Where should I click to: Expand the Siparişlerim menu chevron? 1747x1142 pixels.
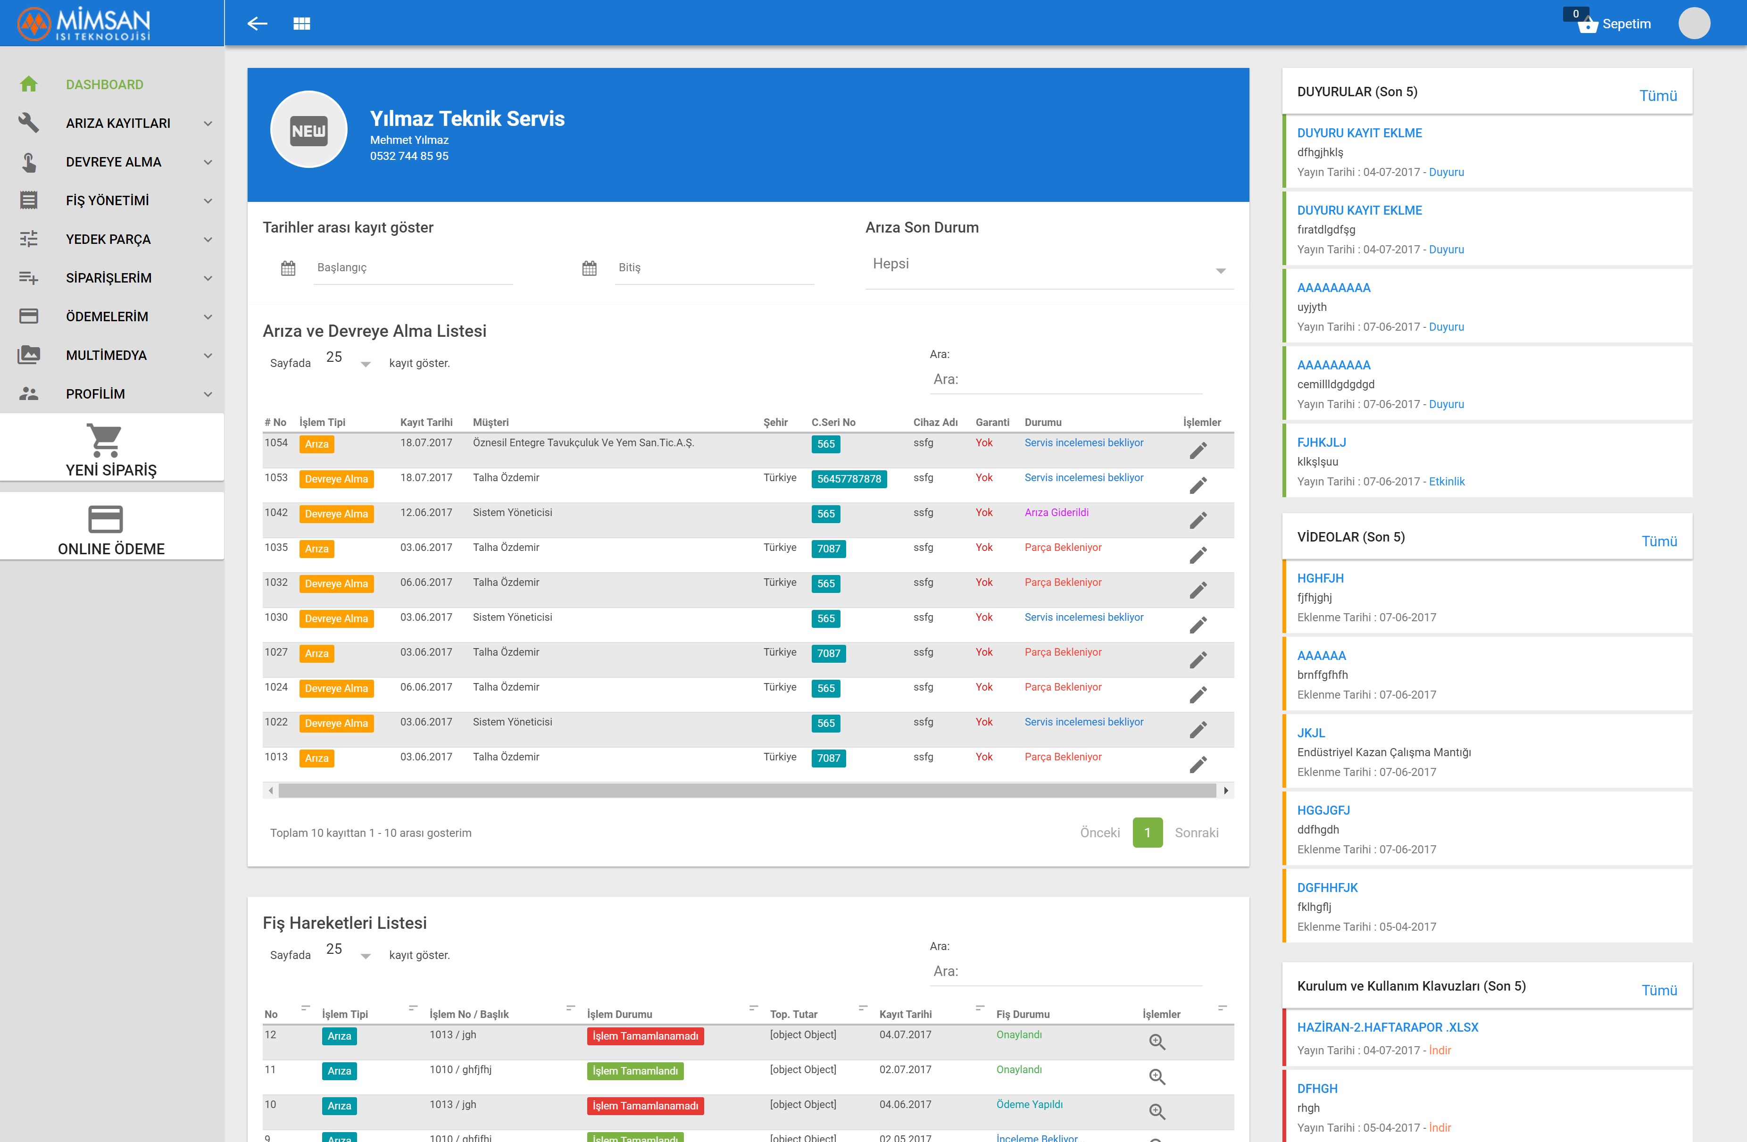[x=208, y=278]
